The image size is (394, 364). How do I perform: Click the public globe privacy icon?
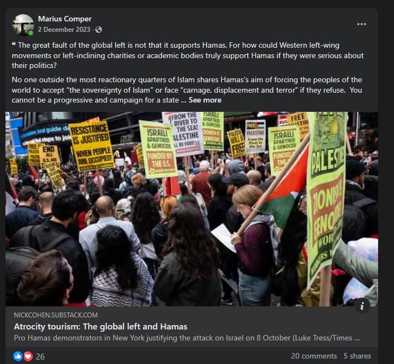point(99,30)
